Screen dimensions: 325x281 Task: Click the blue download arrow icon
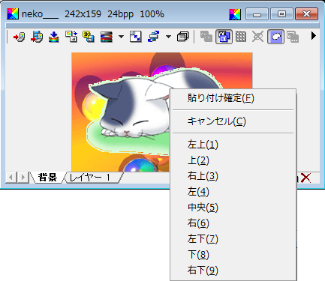point(54,37)
